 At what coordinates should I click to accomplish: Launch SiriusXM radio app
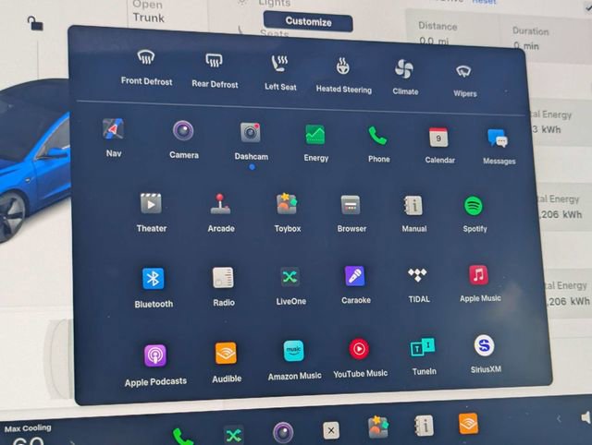click(x=484, y=346)
